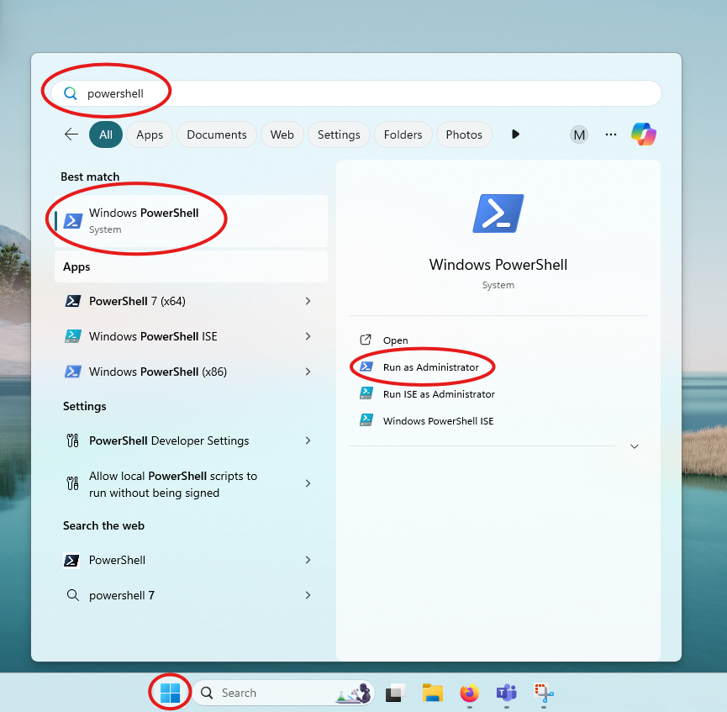Go back with the left arrow
The height and width of the screenshot is (712, 727).
[x=71, y=134]
